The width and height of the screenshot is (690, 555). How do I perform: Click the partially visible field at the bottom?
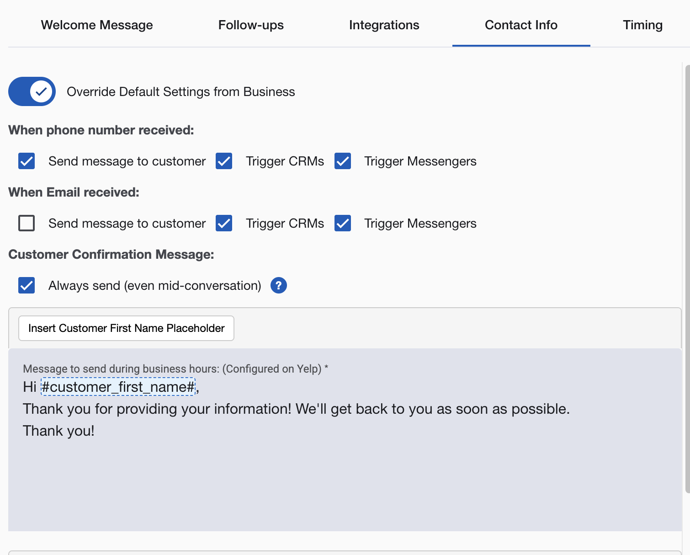coord(345,551)
